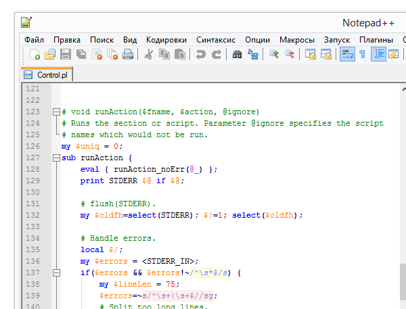The height and width of the screenshot is (309, 406).
Task: Undo the last edit from the toolbar
Action: 201,55
